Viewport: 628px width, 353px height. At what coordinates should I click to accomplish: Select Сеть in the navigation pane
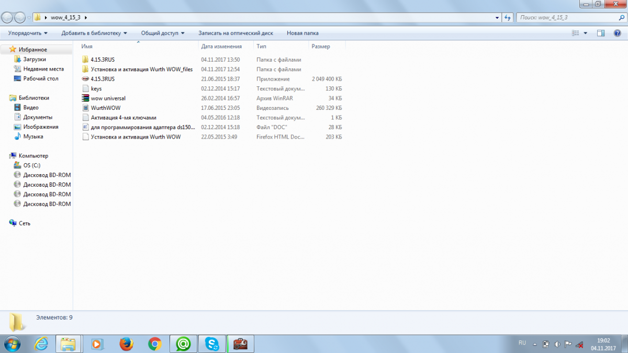pos(25,223)
